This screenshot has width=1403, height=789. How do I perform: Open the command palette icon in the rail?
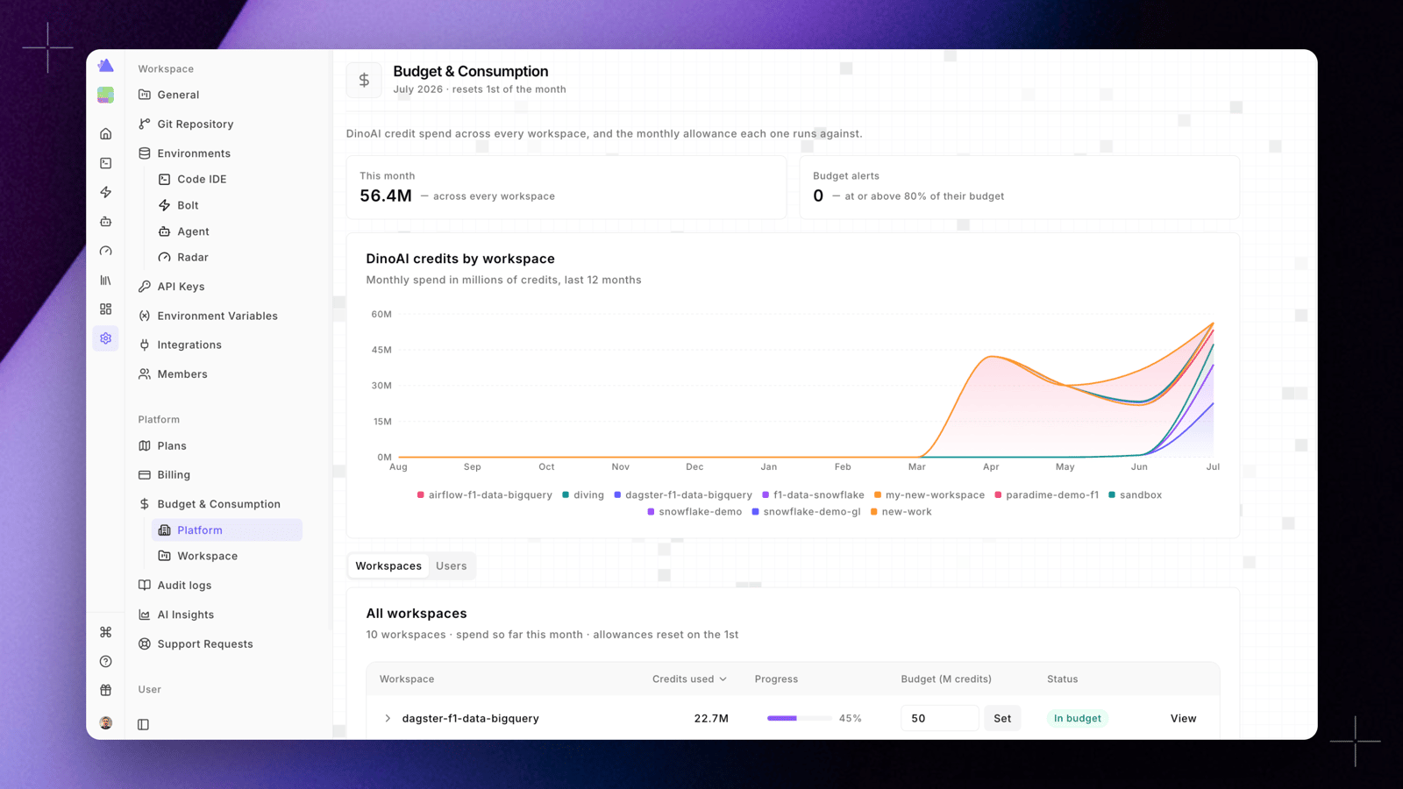(105, 632)
